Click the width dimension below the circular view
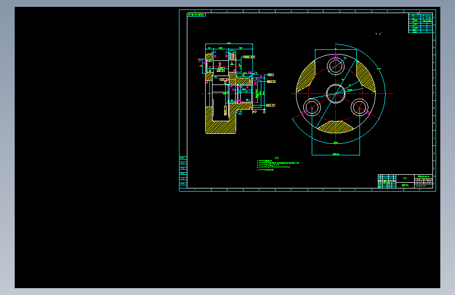 [x=336, y=154]
